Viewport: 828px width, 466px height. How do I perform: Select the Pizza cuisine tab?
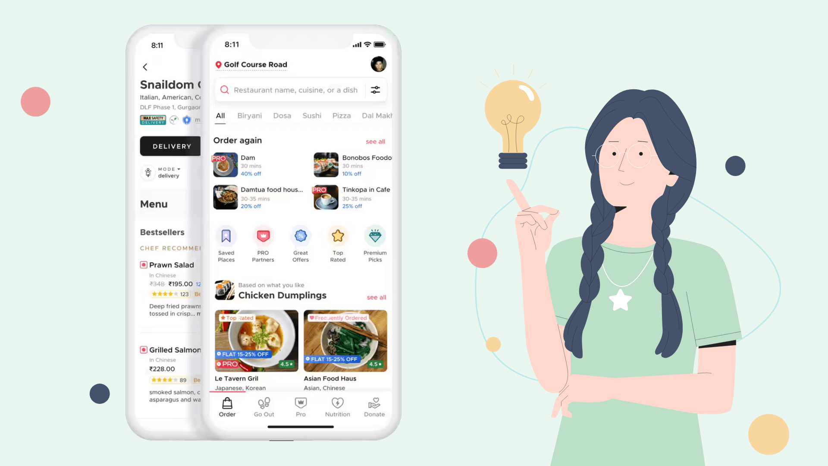[x=341, y=116]
